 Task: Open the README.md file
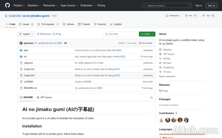[x=30, y=88]
